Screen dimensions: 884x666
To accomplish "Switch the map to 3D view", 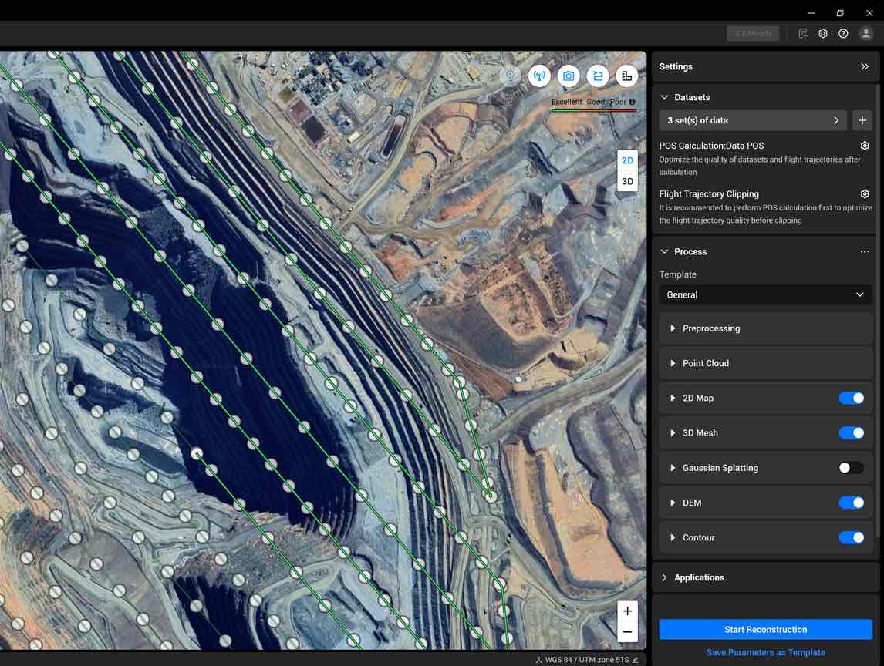I will 627,181.
